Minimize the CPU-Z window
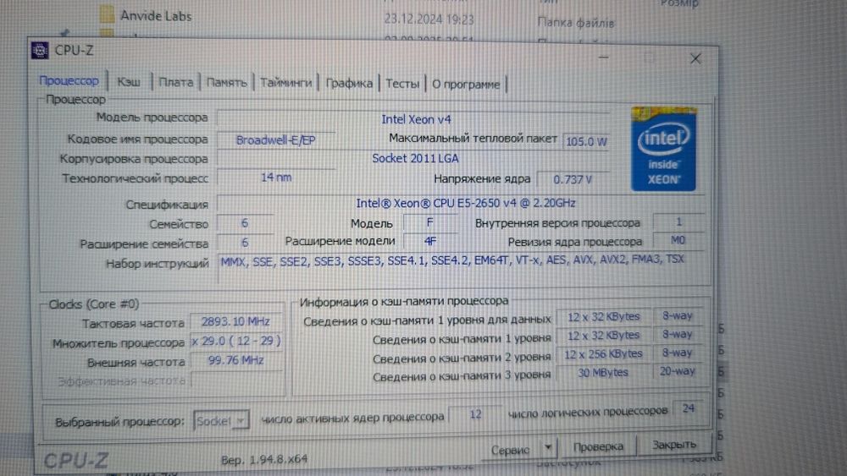The width and height of the screenshot is (847, 476). (x=603, y=57)
